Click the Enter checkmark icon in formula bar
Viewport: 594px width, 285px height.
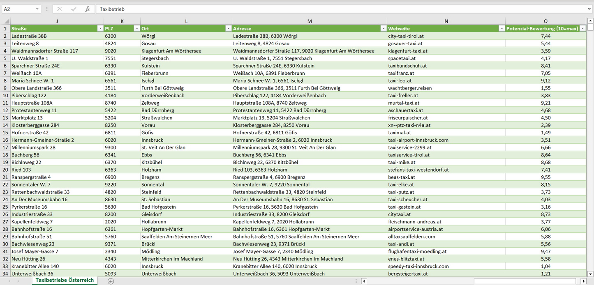tap(74, 9)
